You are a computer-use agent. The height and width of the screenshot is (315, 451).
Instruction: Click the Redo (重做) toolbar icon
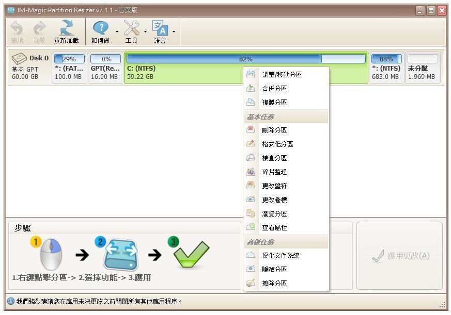(x=39, y=28)
